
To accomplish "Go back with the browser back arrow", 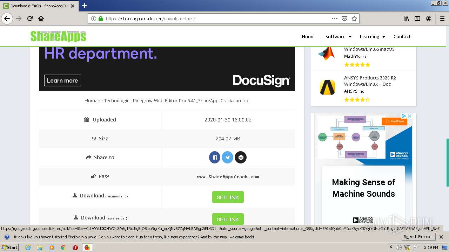I will click(7, 19).
